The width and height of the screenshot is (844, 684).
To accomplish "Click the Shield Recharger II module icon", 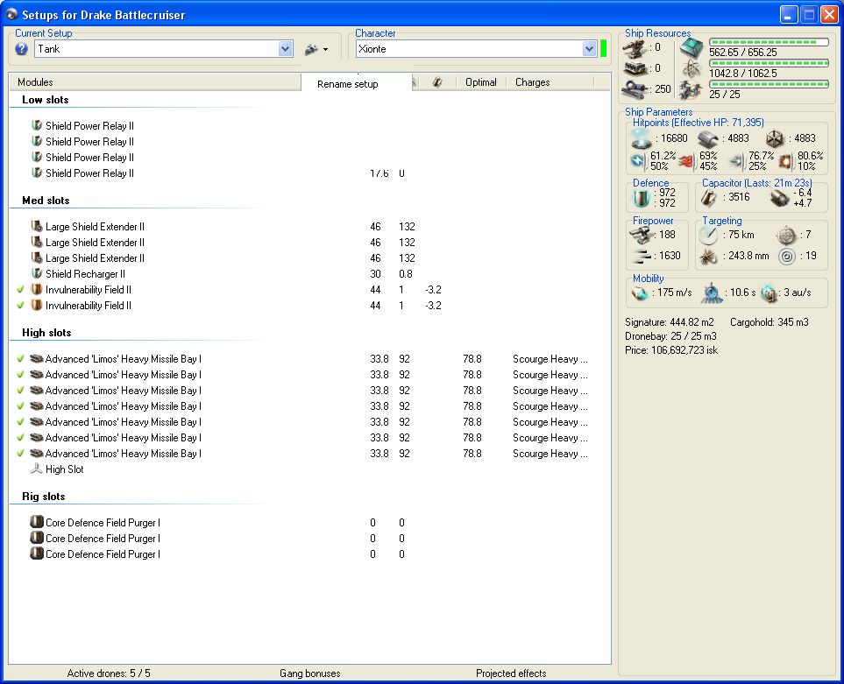I will (37, 273).
